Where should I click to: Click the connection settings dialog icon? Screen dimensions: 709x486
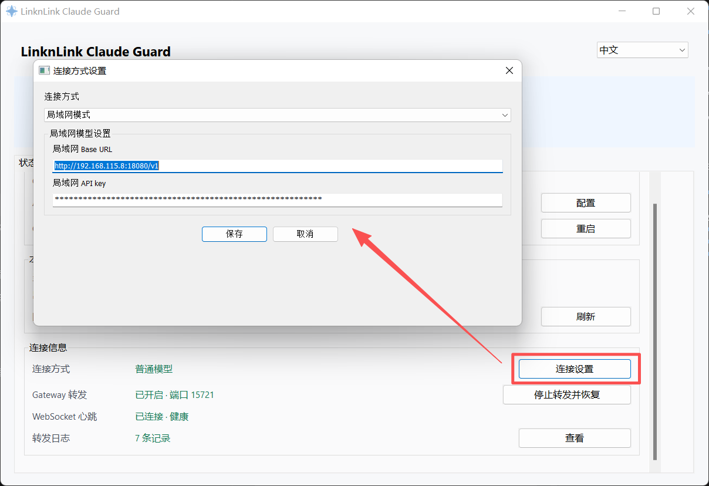pos(44,70)
